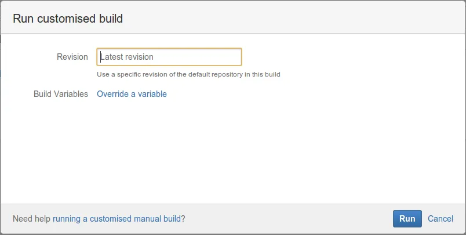
Task: Click the footer bar empty space
Action: tap(290, 219)
